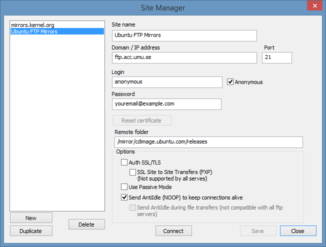326x247 pixels.
Task: Uncheck the Anonymous login checkbox
Action: [x=230, y=81]
